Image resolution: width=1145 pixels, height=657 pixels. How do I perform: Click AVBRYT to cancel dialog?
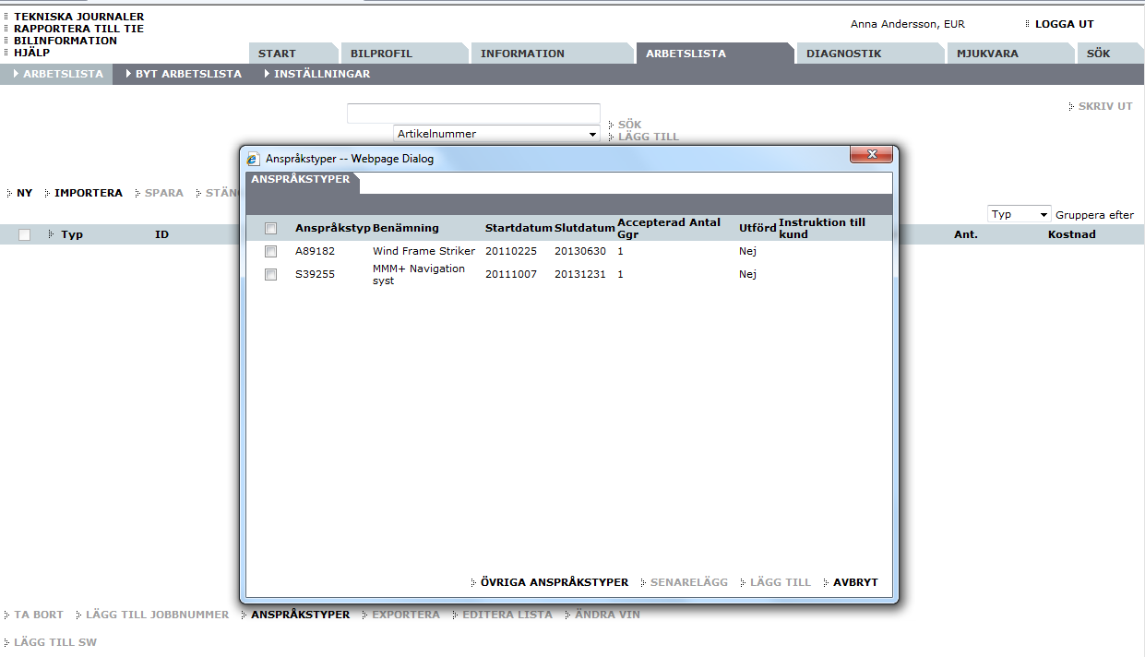click(855, 582)
